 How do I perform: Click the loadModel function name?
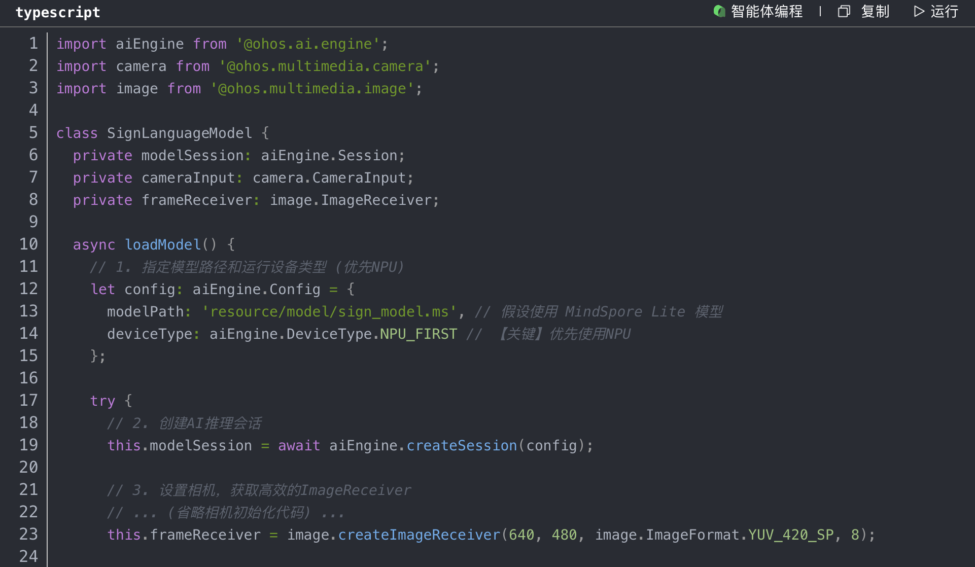click(x=163, y=244)
